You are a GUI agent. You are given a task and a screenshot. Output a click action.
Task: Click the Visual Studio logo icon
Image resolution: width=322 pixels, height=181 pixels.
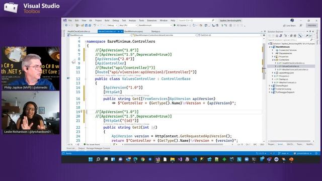[65, 20]
